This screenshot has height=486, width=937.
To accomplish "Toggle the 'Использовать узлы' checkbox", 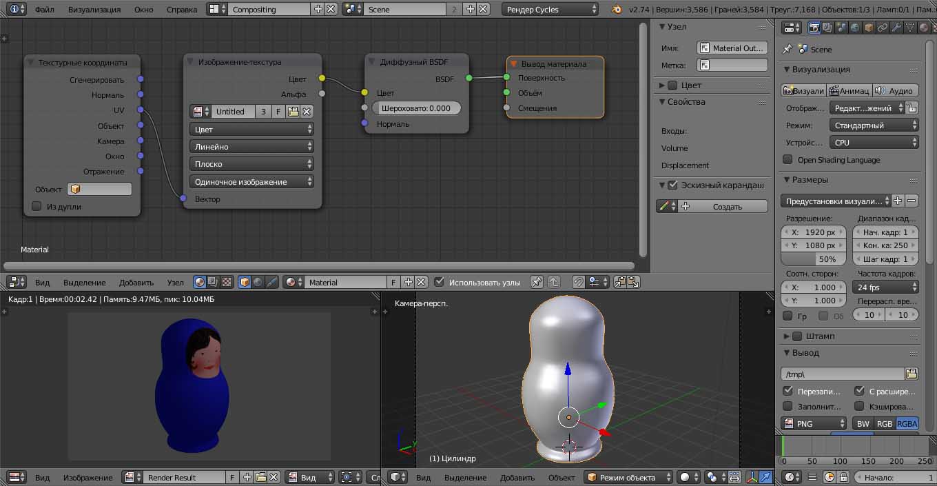I will [440, 282].
